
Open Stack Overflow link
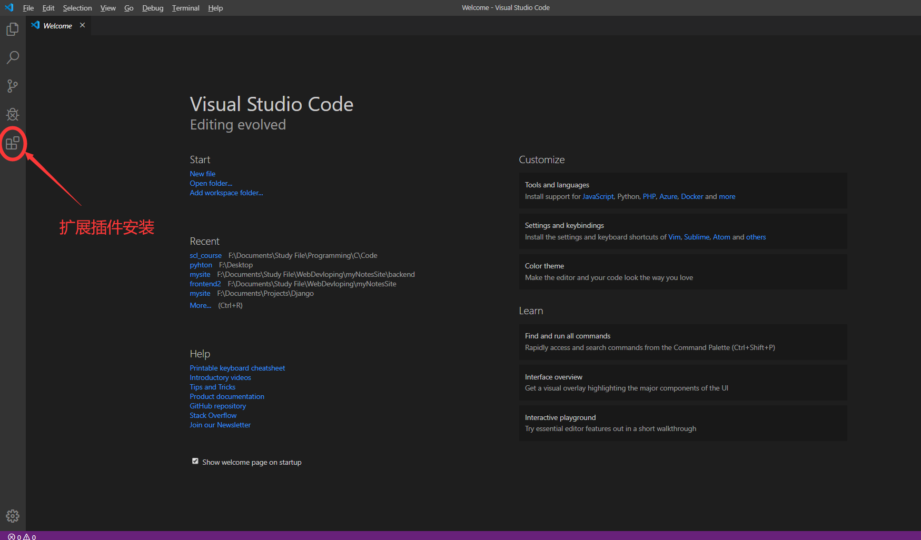click(213, 415)
